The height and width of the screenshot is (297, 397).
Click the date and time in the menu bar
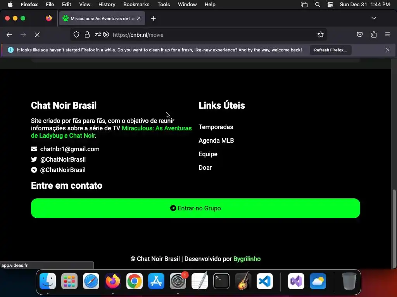364,4
